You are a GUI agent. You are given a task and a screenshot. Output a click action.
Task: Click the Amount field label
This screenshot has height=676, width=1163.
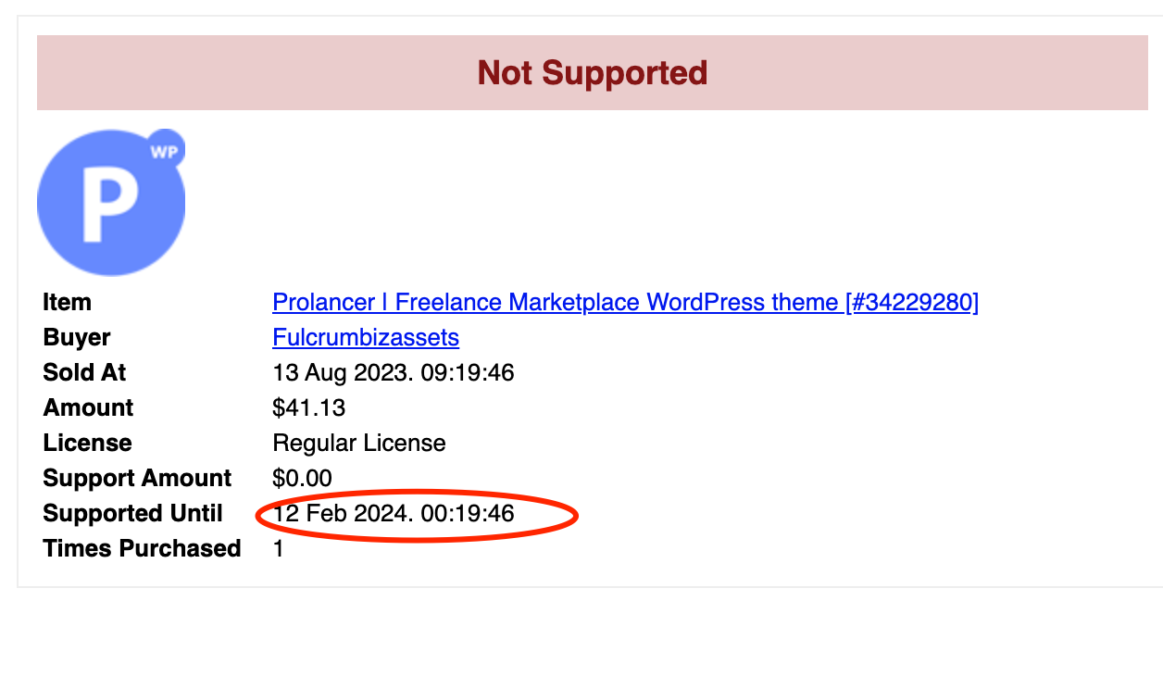[x=88, y=407]
